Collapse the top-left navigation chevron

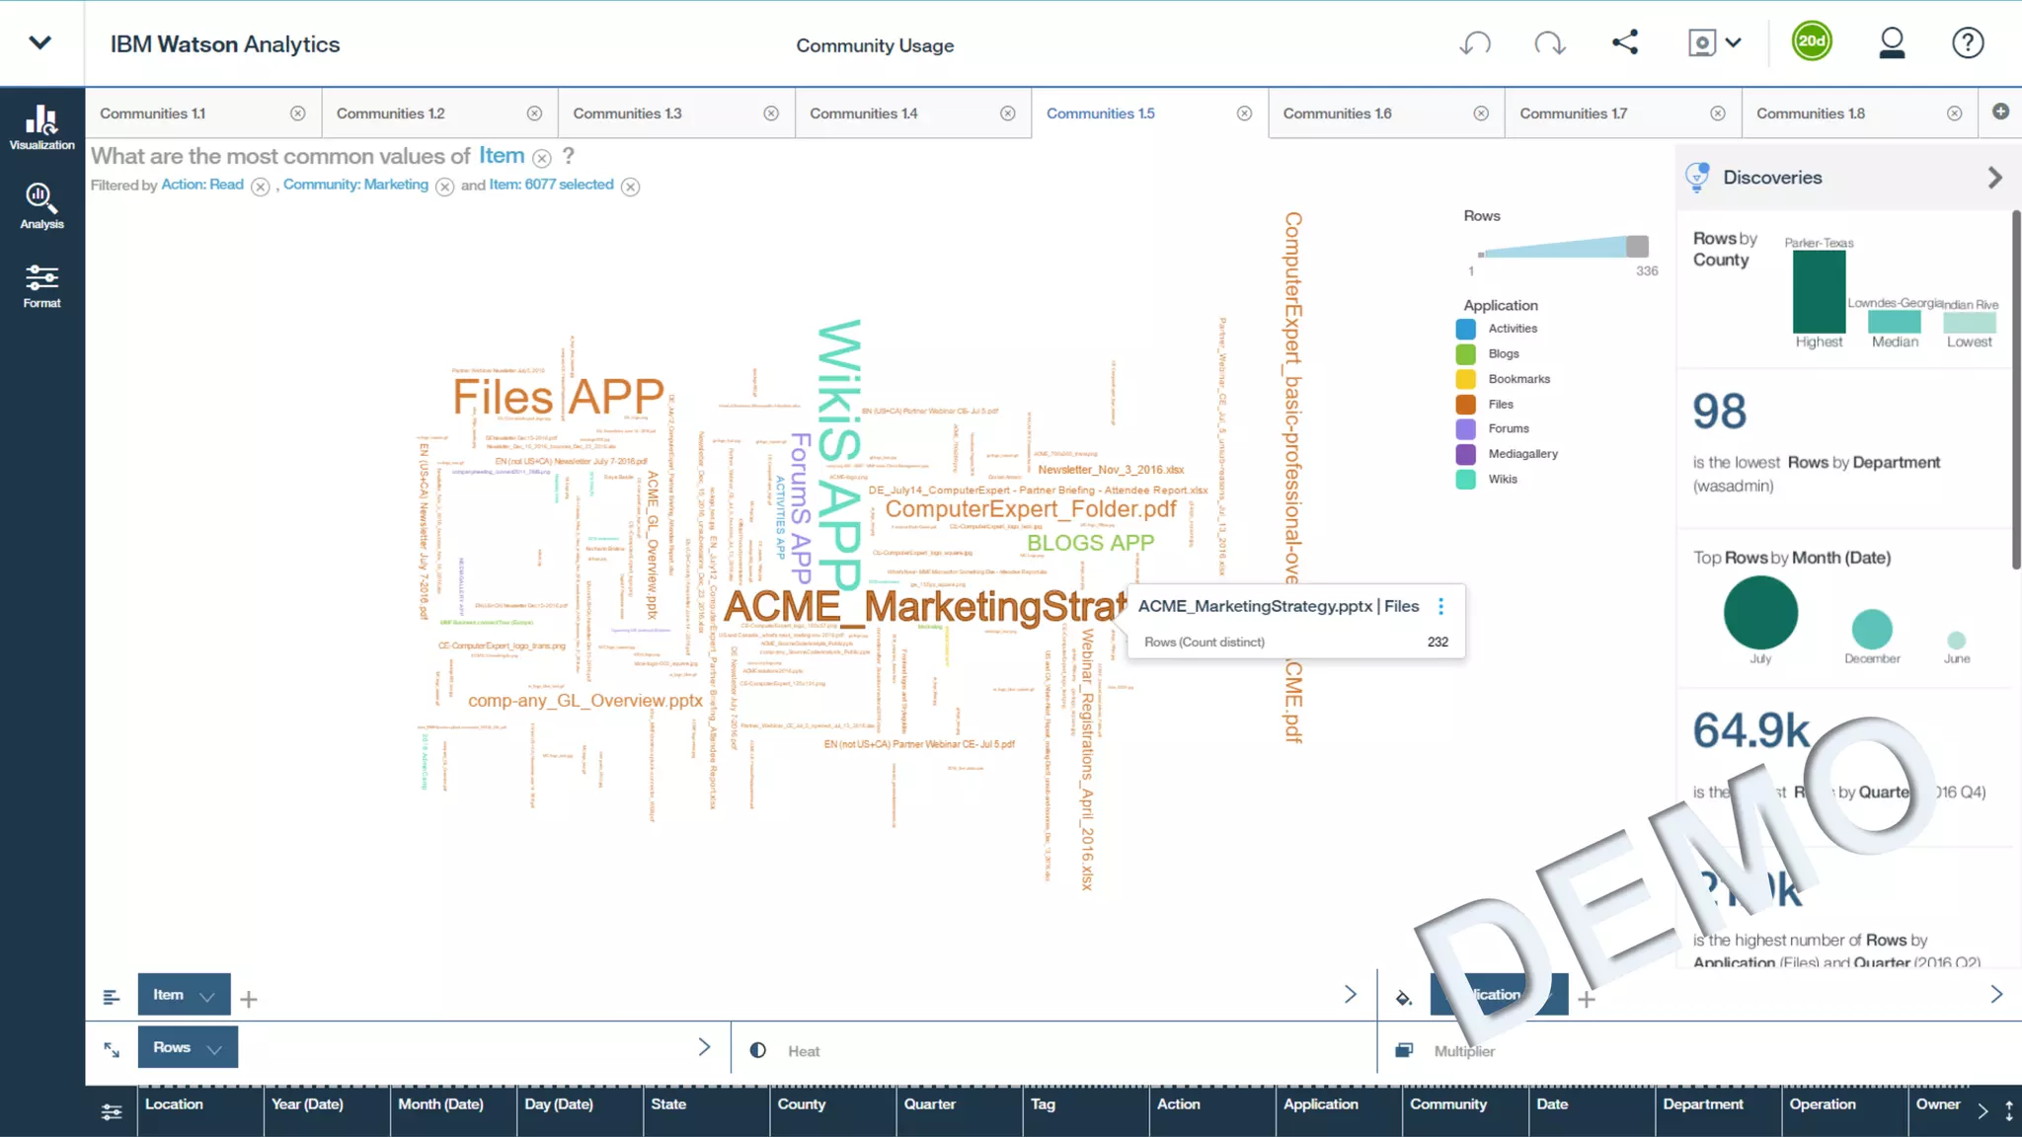coord(40,42)
